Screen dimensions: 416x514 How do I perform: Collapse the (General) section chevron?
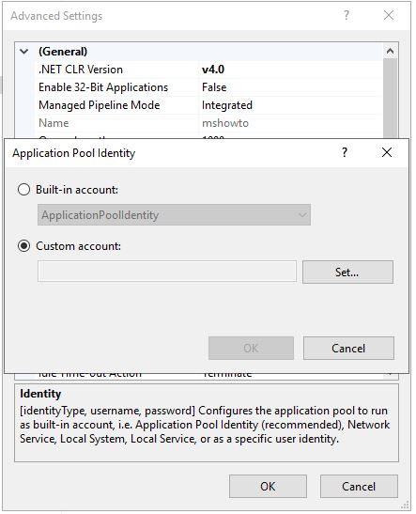[x=24, y=52]
